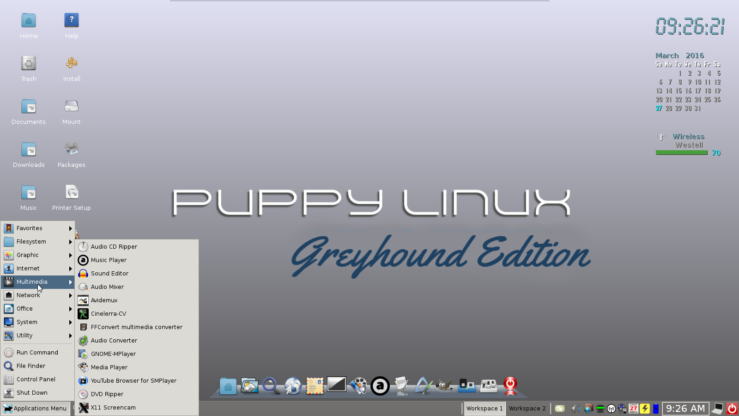Expand the Multimedia submenu
This screenshot has width=739, height=416.
click(x=38, y=282)
